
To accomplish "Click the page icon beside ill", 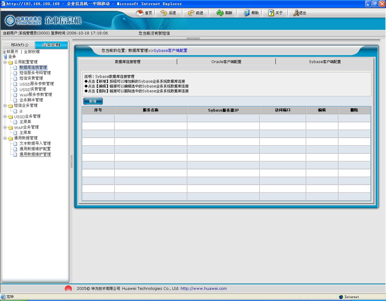I will point(15,111).
